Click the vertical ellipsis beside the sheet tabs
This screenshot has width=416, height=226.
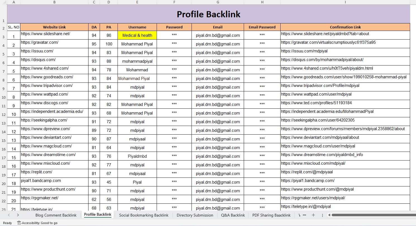[322, 215]
